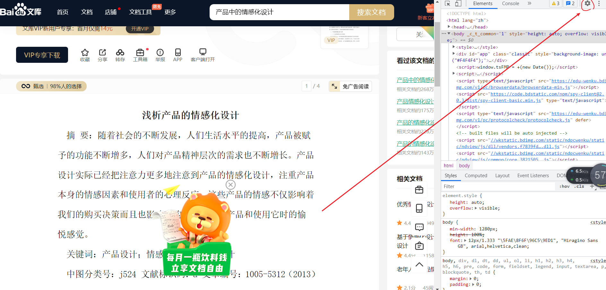Open the 首页 navigation item
606x290 pixels.
(63, 12)
